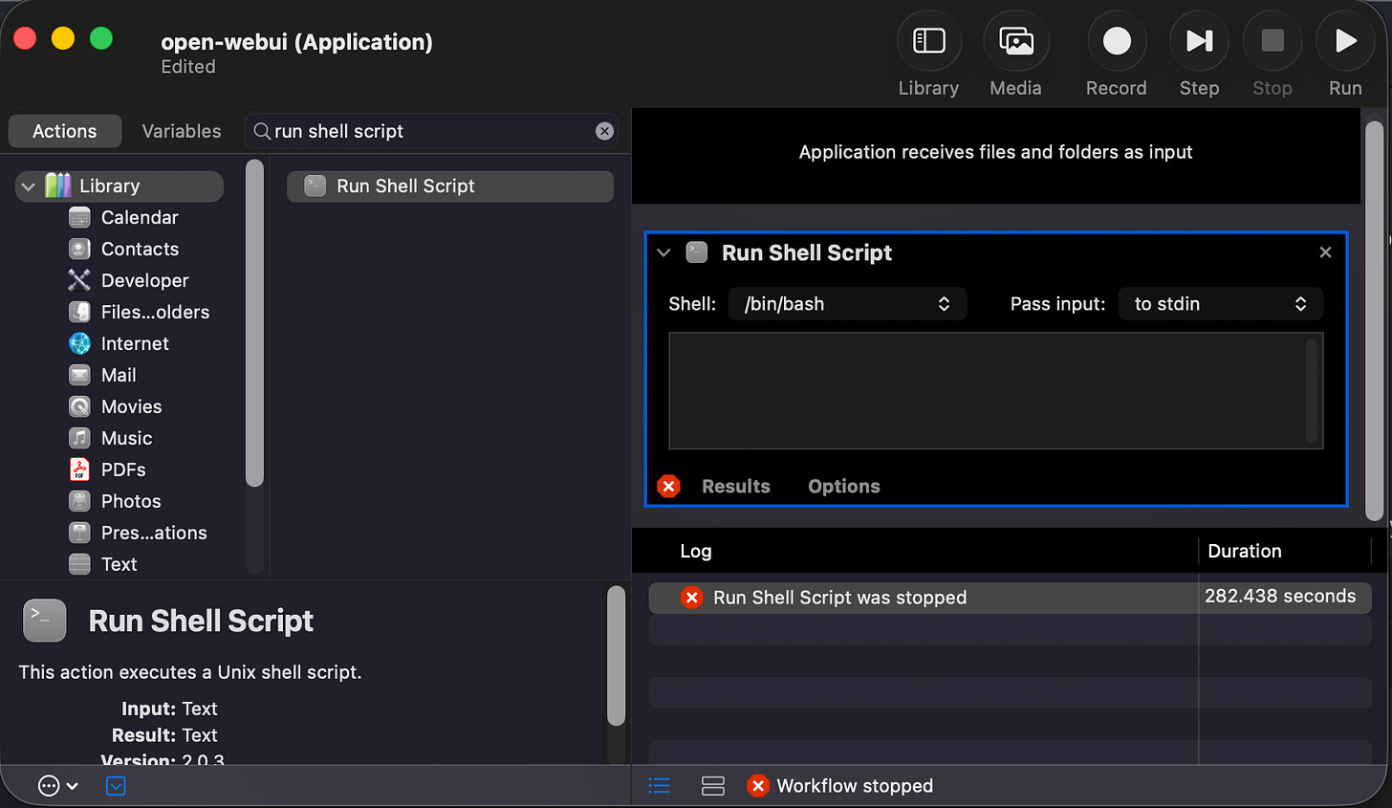Click the Duration column header
Image resolution: width=1392 pixels, height=808 pixels.
(1244, 552)
